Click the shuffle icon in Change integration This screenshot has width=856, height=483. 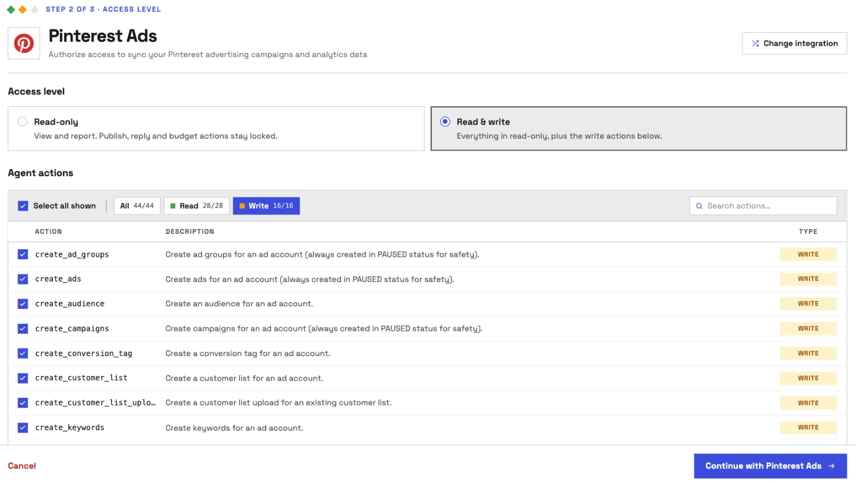755,43
